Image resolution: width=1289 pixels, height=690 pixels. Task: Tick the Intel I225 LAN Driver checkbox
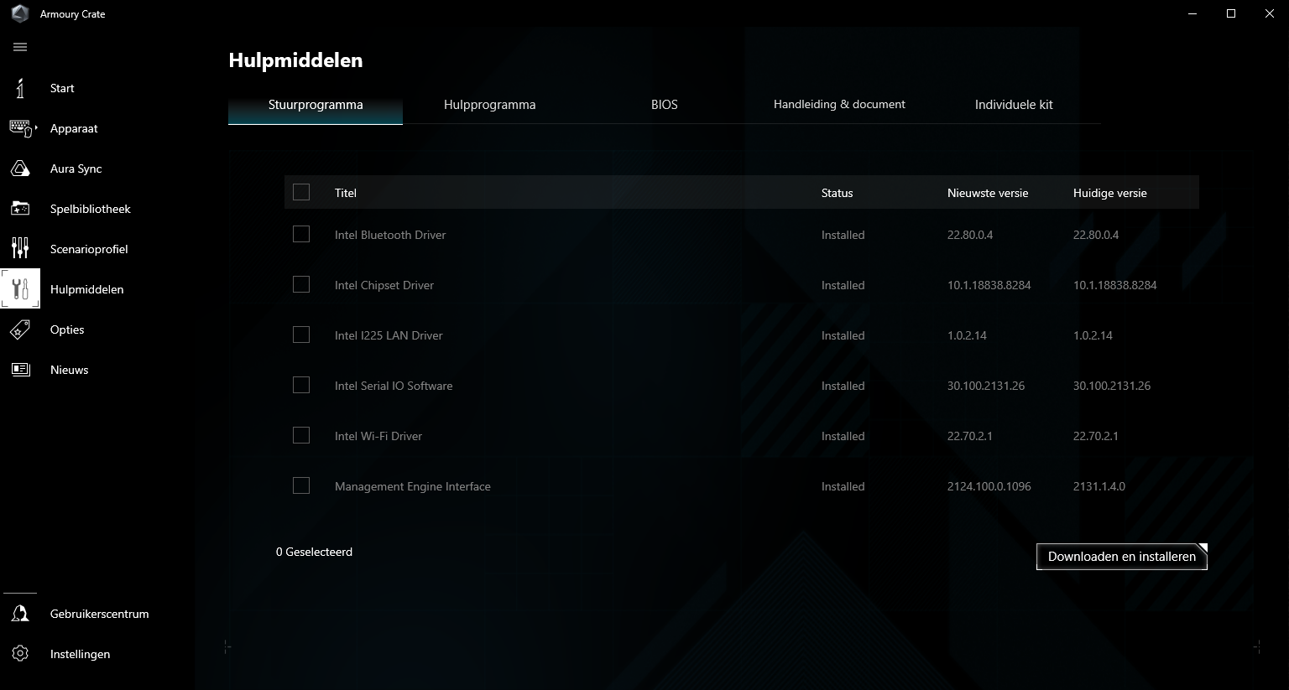click(301, 335)
